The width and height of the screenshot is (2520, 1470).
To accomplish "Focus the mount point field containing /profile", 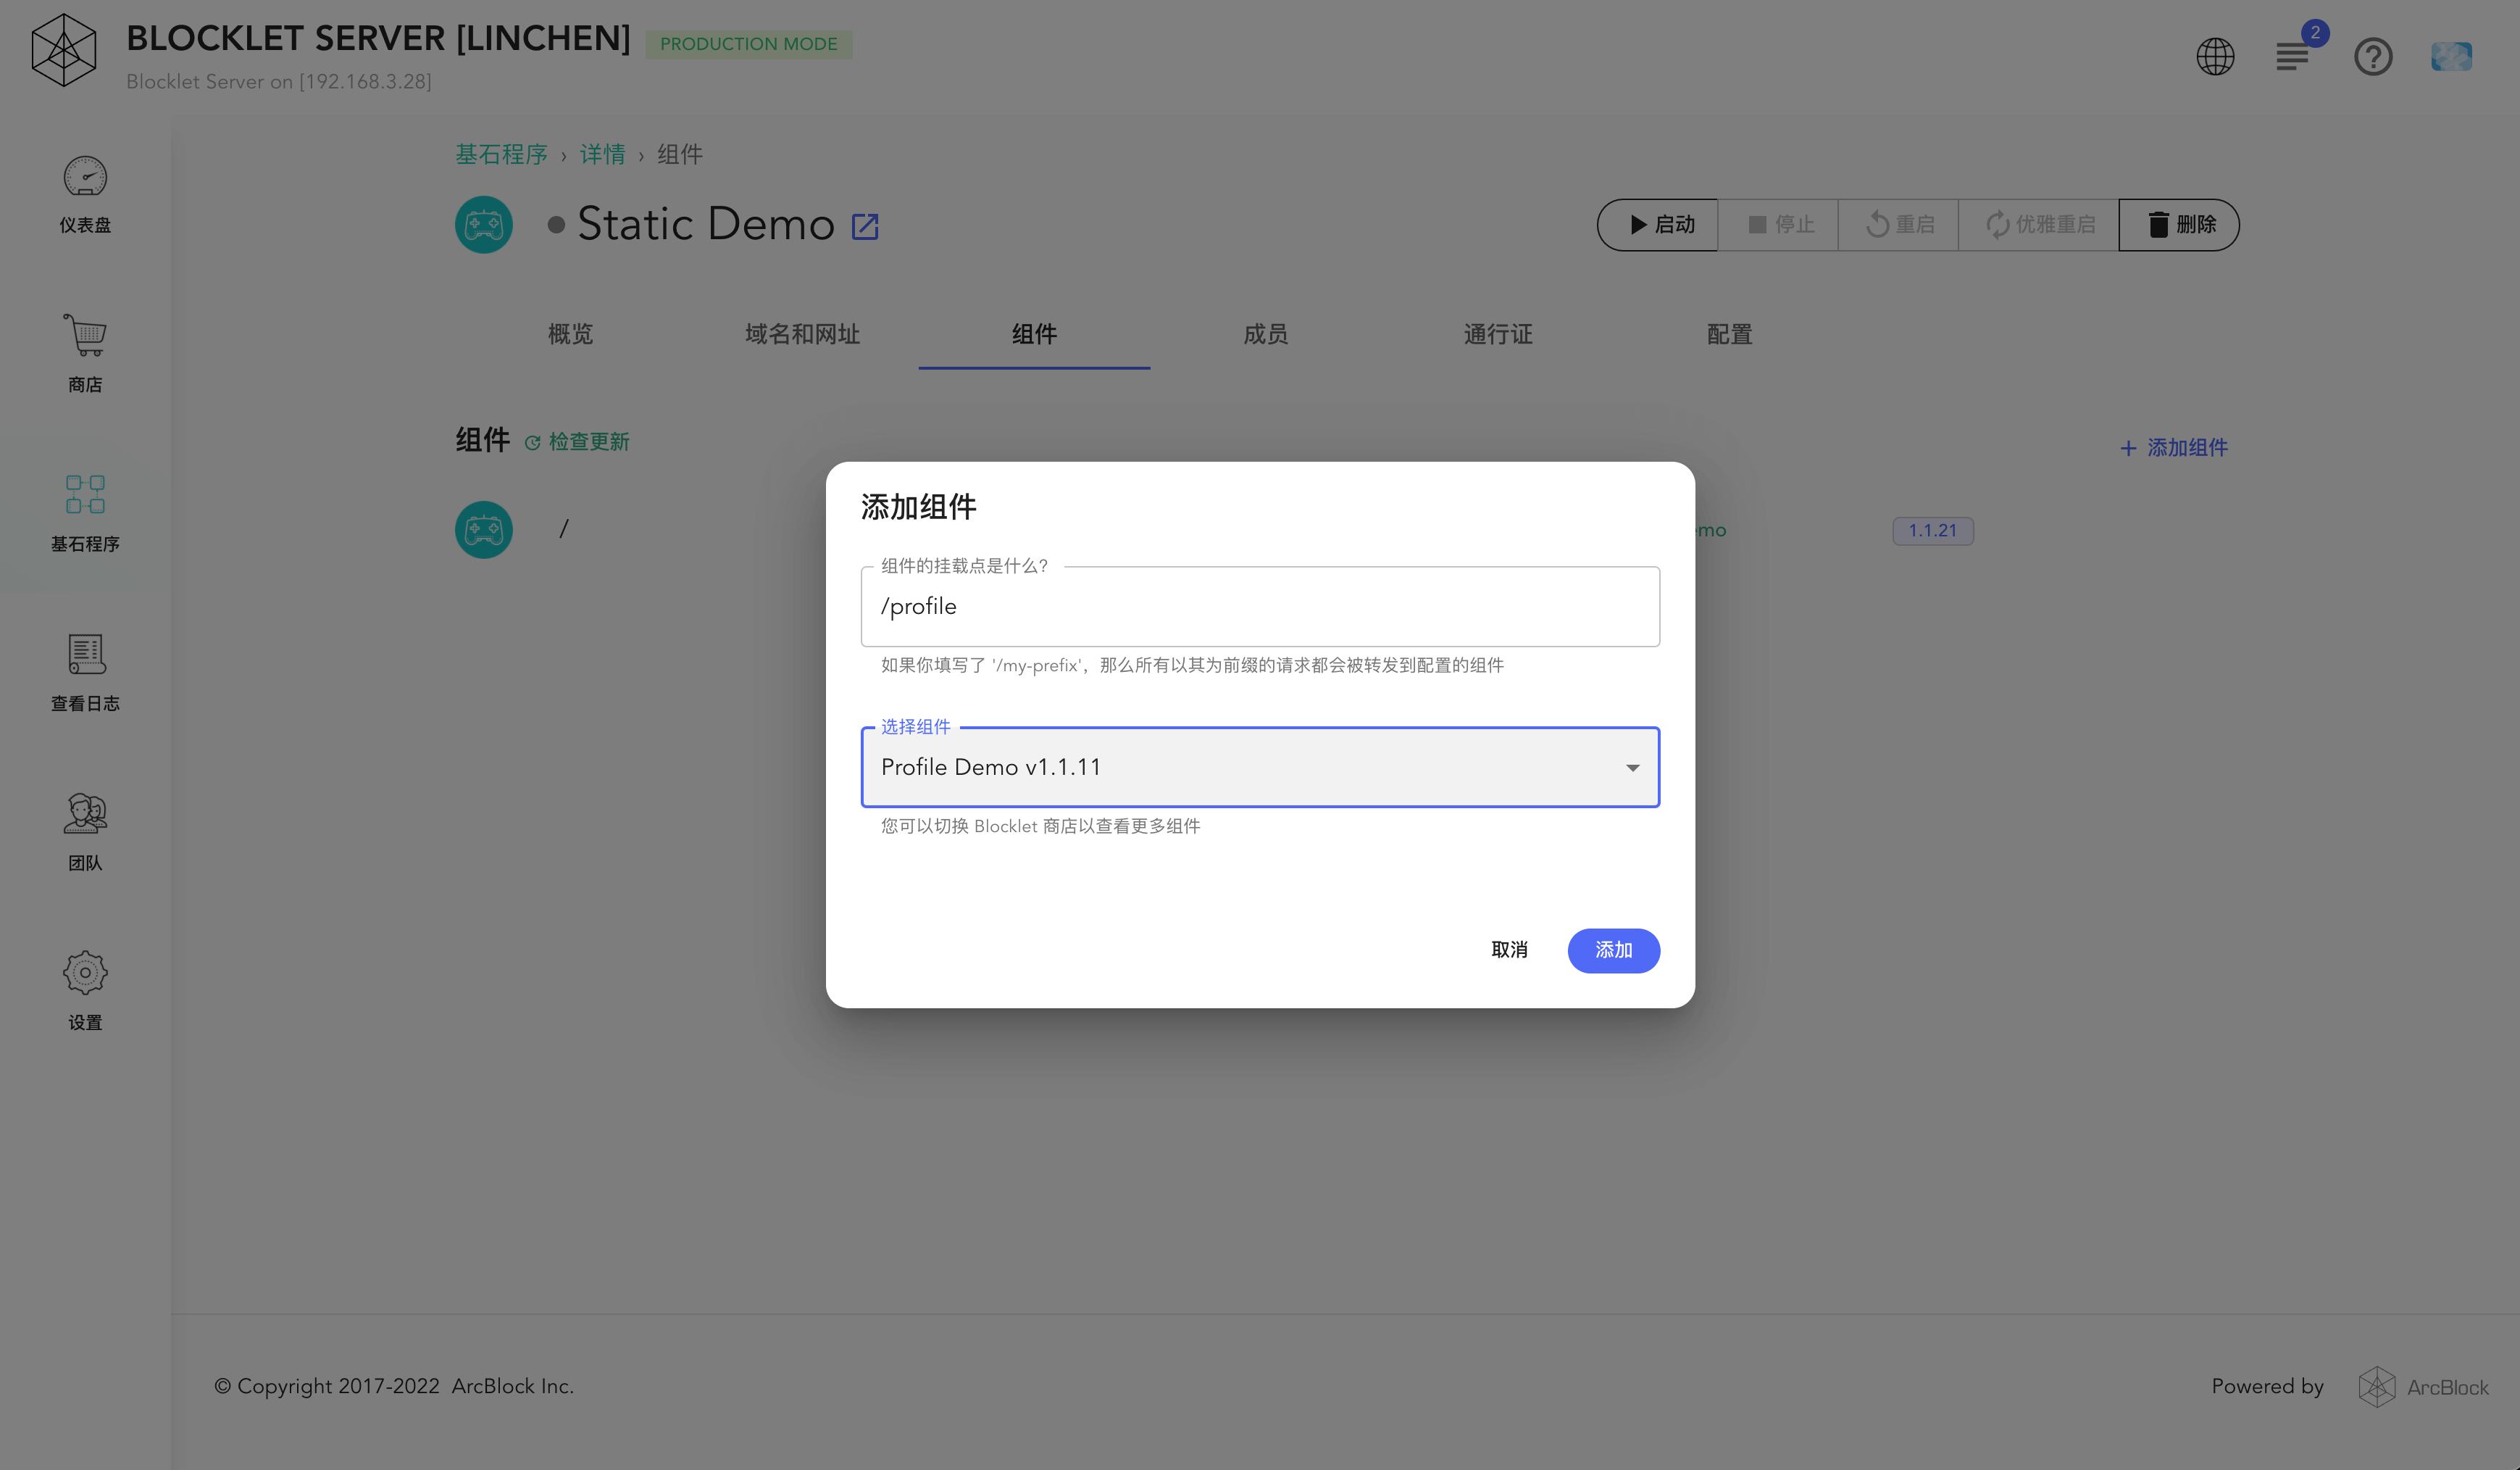I will click(x=1260, y=607).
